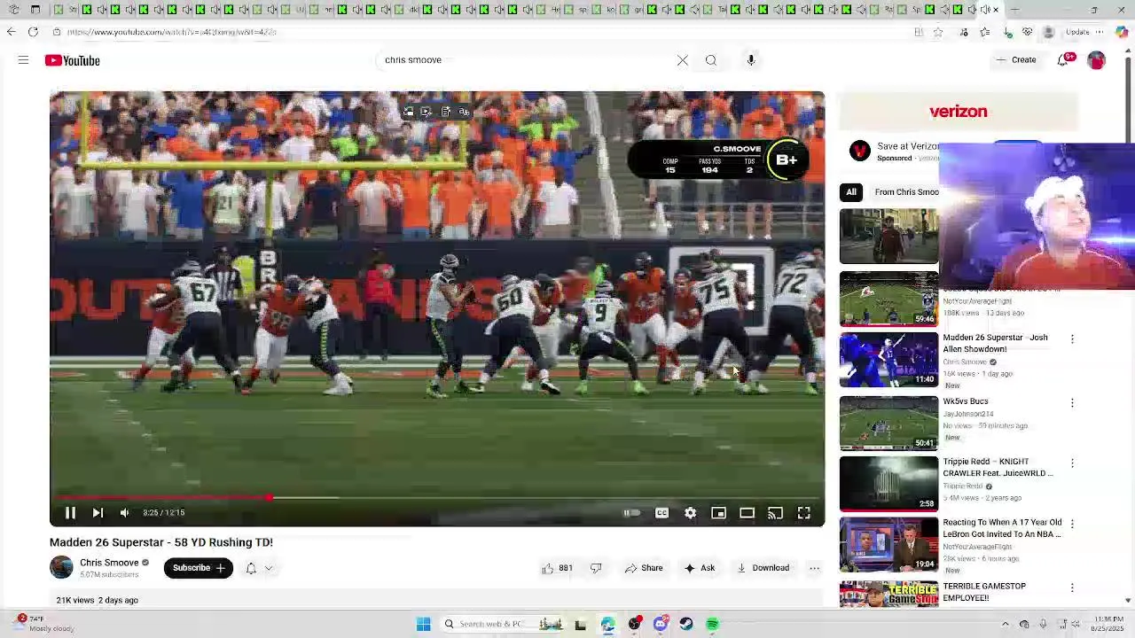
Task: Open browser favorites list icon
Action: pyautogui.click(x=985, y=32)
